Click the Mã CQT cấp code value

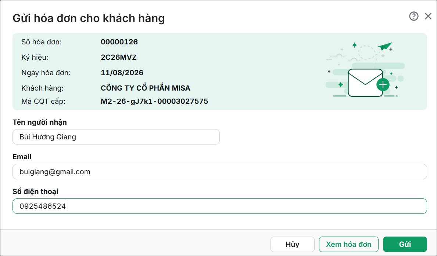pos(154,101)
